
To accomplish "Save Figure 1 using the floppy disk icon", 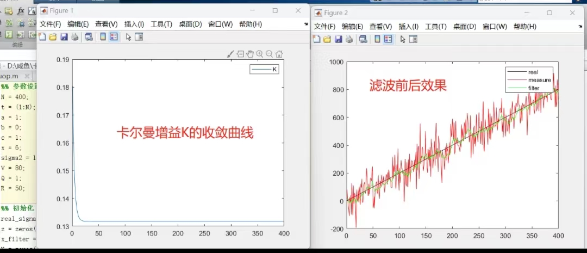I will coord(64,37).
